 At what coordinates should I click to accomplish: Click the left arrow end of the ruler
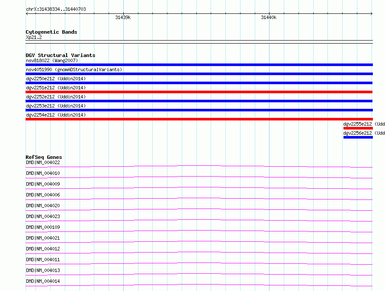[x=27, y=13]
